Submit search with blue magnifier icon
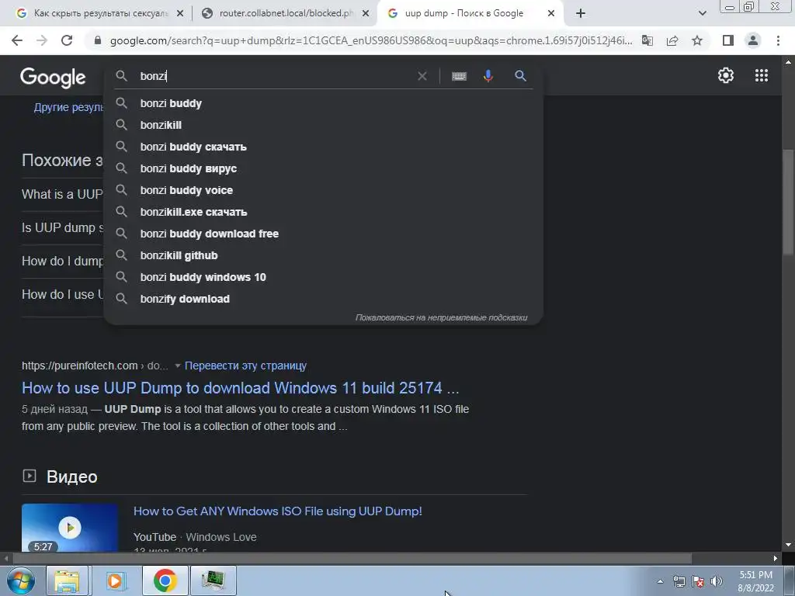Image resolution: width=795 pixels, height=596 pixels. [520, 76]
